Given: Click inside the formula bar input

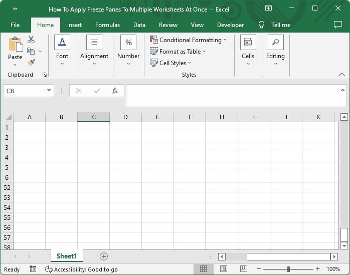Looking at the screenshot, I should tap(236, 96).
